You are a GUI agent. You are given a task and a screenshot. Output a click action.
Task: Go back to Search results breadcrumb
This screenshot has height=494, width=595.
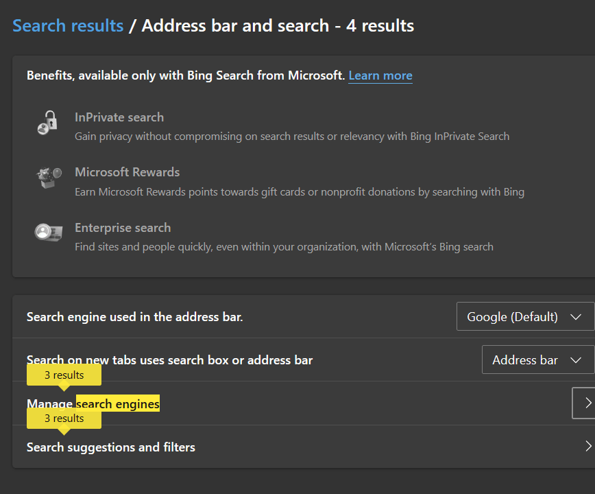pos(68,26)
